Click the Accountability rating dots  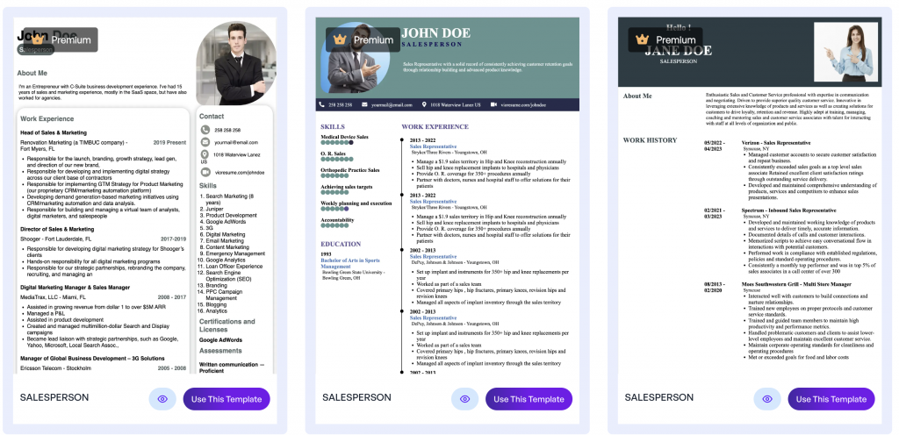334,225
